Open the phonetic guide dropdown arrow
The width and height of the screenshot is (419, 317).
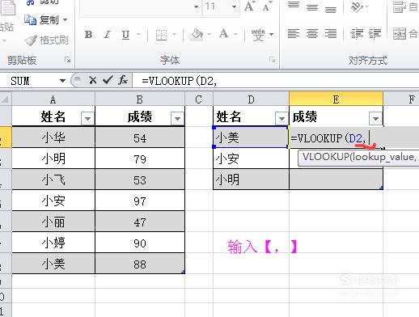pyautogui.click(x=272, y=35)
